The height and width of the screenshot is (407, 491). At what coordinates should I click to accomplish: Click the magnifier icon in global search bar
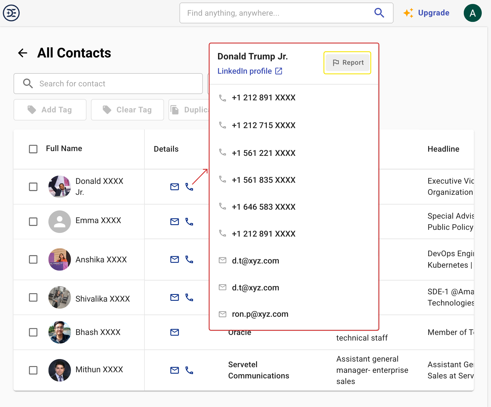[x=379, y=13]
